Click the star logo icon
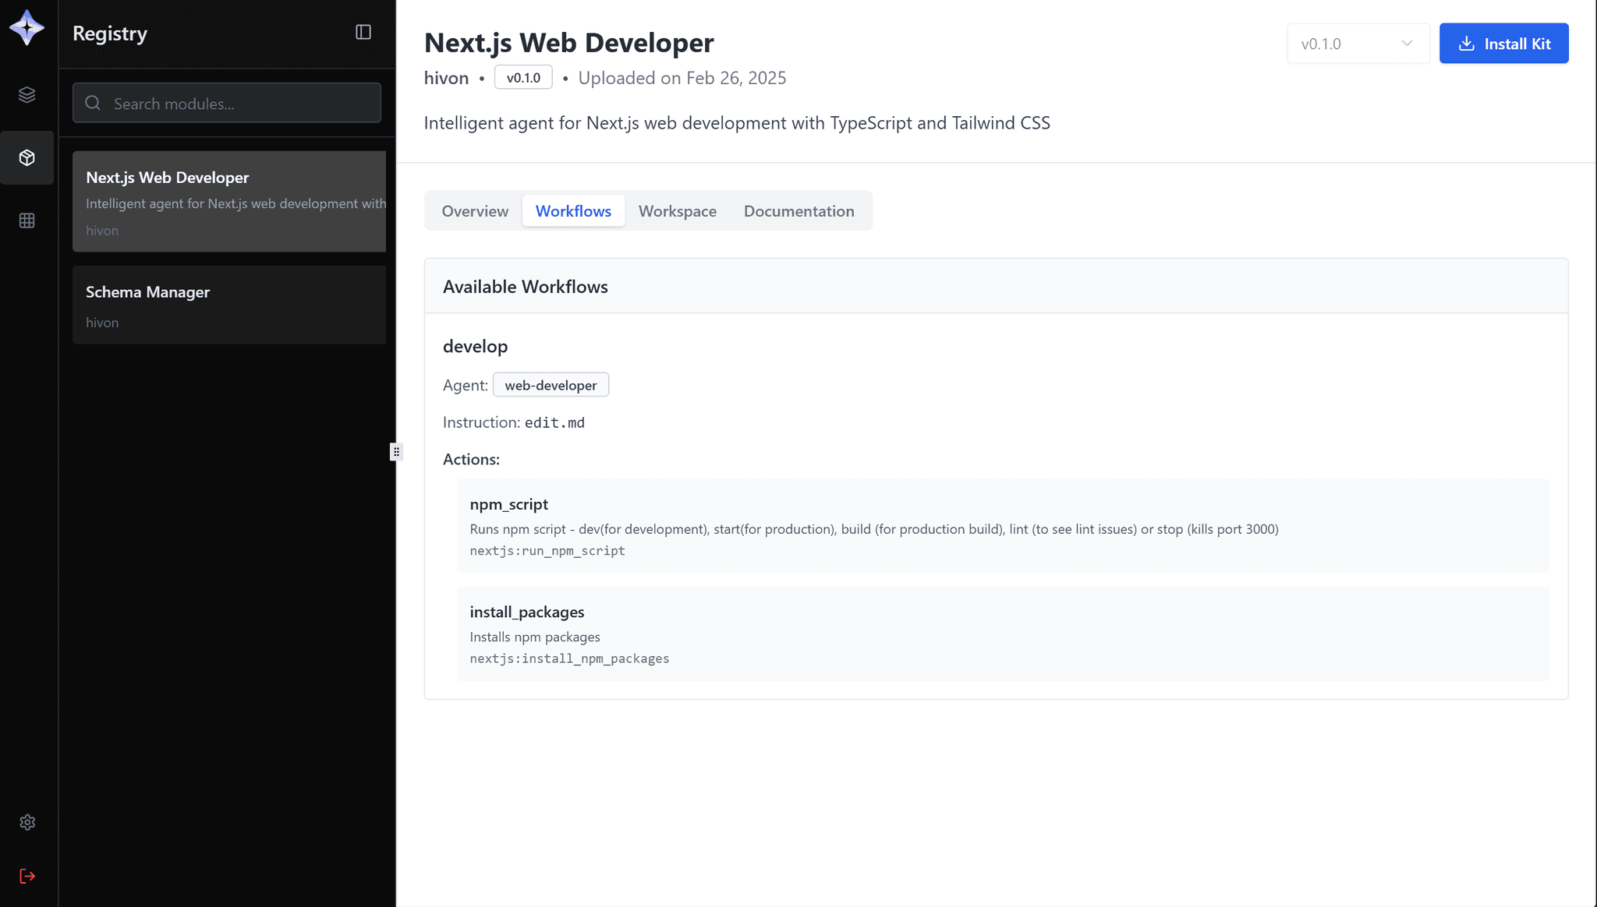The image size is (1597, 907). [27, 28]
